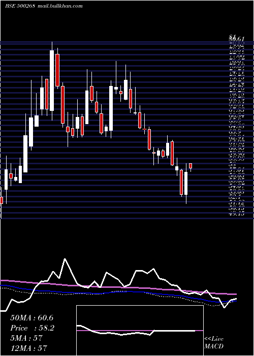The height and width of the screenshot is (356, 254).
Task: Click the Live MACD inset chart panel
Action: point(140,331)
